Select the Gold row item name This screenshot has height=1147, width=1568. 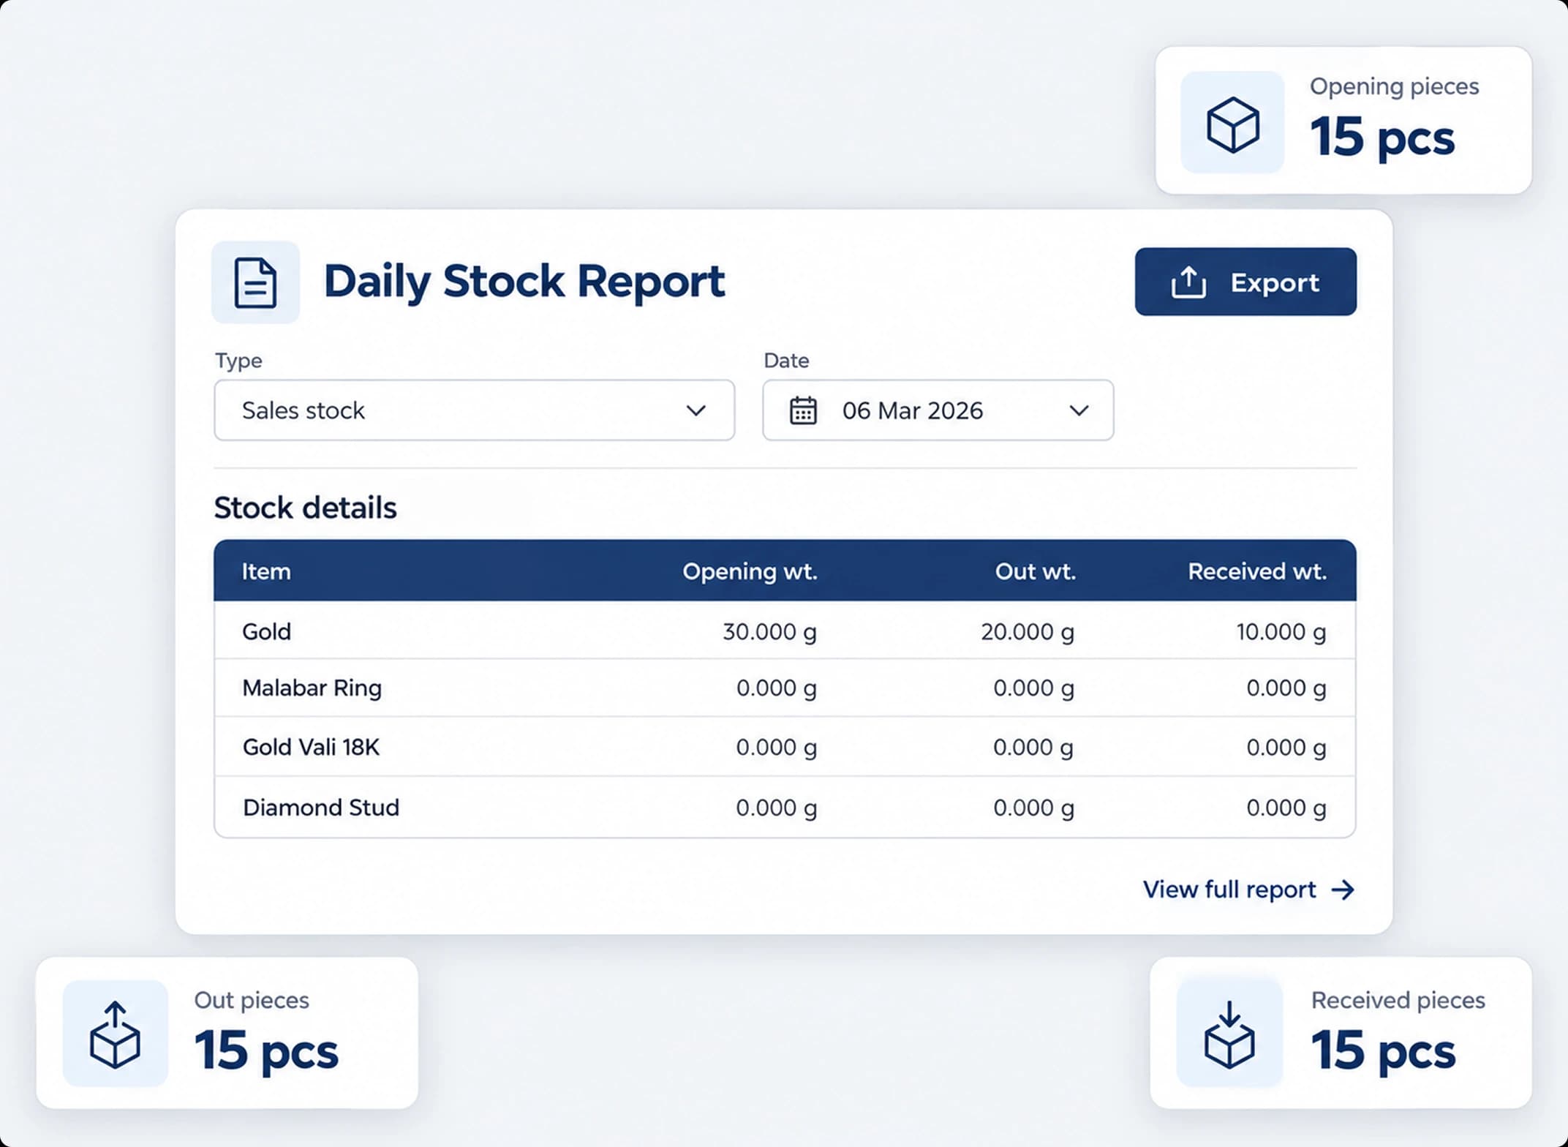point(266,631)
